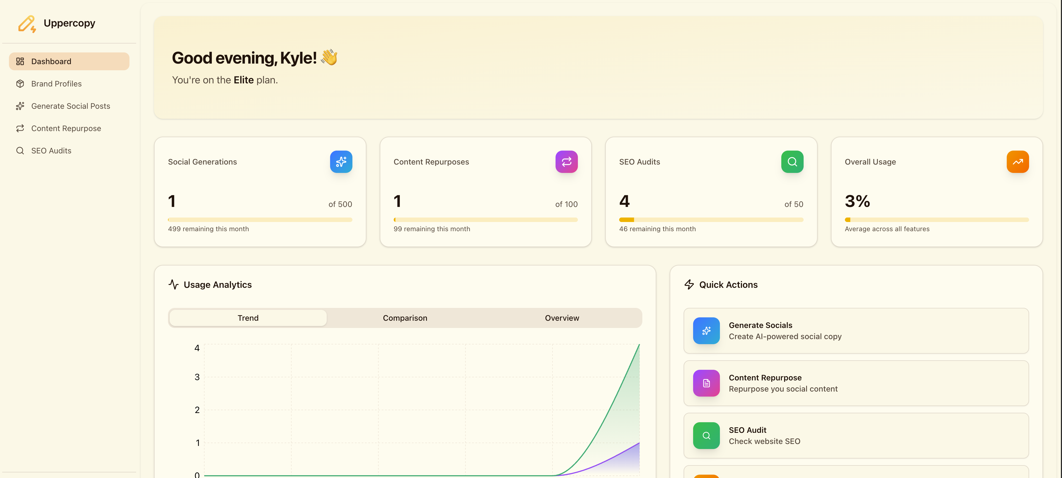Click the SEO Audits usage progress bar
The width and height of the screenshot is (1062, 478).
(711, 220)
